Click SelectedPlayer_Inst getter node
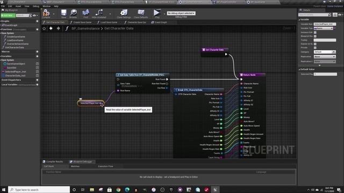Image resolution: width=344 pixels, height=193 pixels. (90, 103)
